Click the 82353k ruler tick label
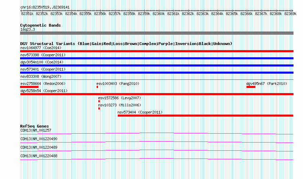Viewport: 303px width, 179px height. [57, 14]
